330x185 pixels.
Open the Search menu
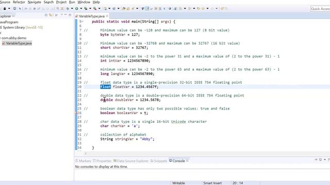(x=48, y=2)
